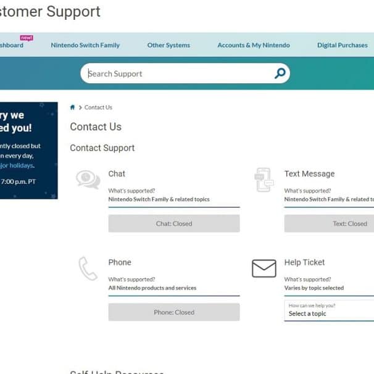Image resolution: width=374 pixels, height=374 pixels.
Task: Click the magnifying glass search icon
Action: point(280,73)
